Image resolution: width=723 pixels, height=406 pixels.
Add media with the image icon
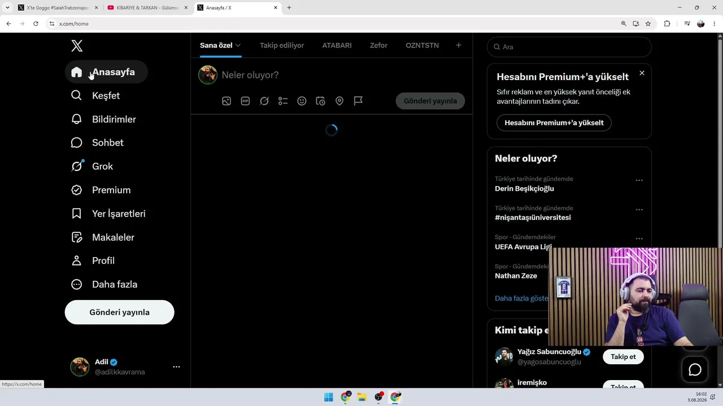click(227, 101)
